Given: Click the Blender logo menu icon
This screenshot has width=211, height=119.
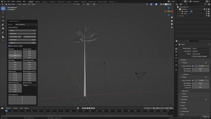Looking at the screenshot, I should coord(2,1).
